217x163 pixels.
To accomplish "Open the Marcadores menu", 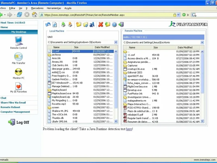I will coord(37,8).
